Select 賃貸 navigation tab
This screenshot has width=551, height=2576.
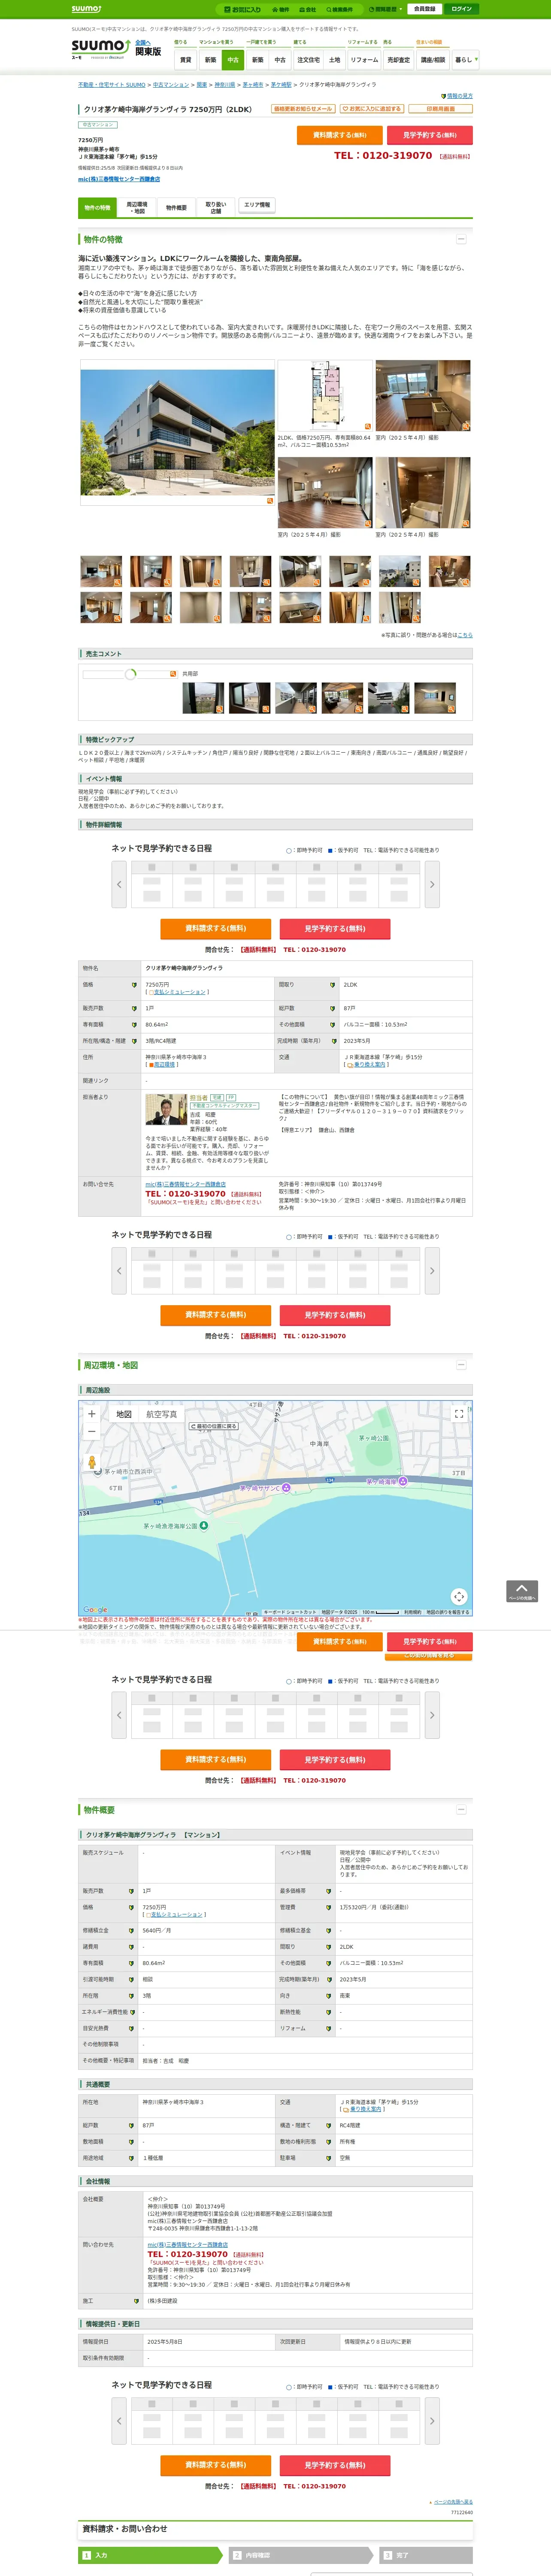coord(185,60)
